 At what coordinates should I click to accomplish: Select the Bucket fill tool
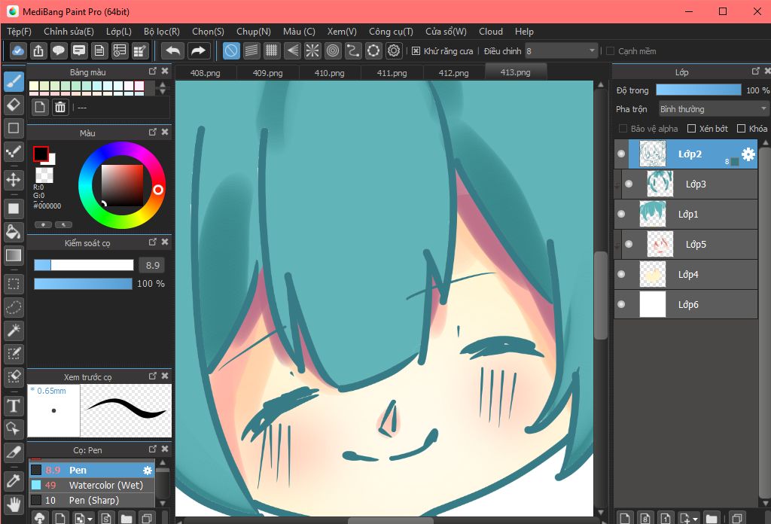14,232
